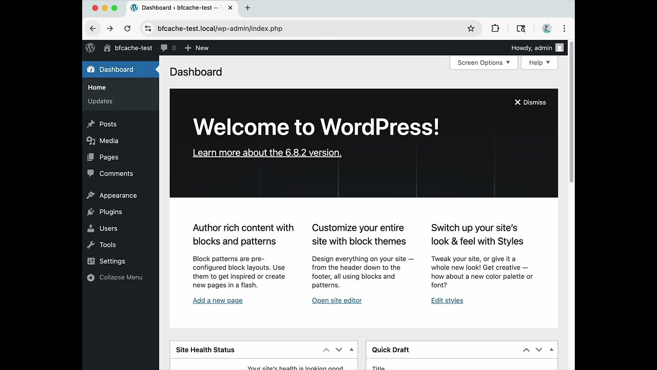Viewport: 657px width, 370px height.
Task: Open the Screen Options dropdown
Action: coord(483,62)
